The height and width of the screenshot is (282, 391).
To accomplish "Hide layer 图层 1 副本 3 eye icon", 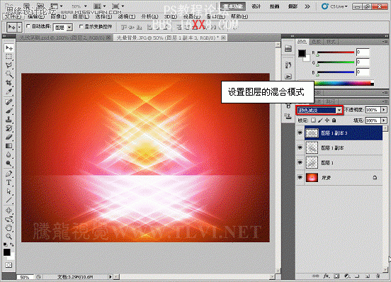I will [x=300, y=133].
